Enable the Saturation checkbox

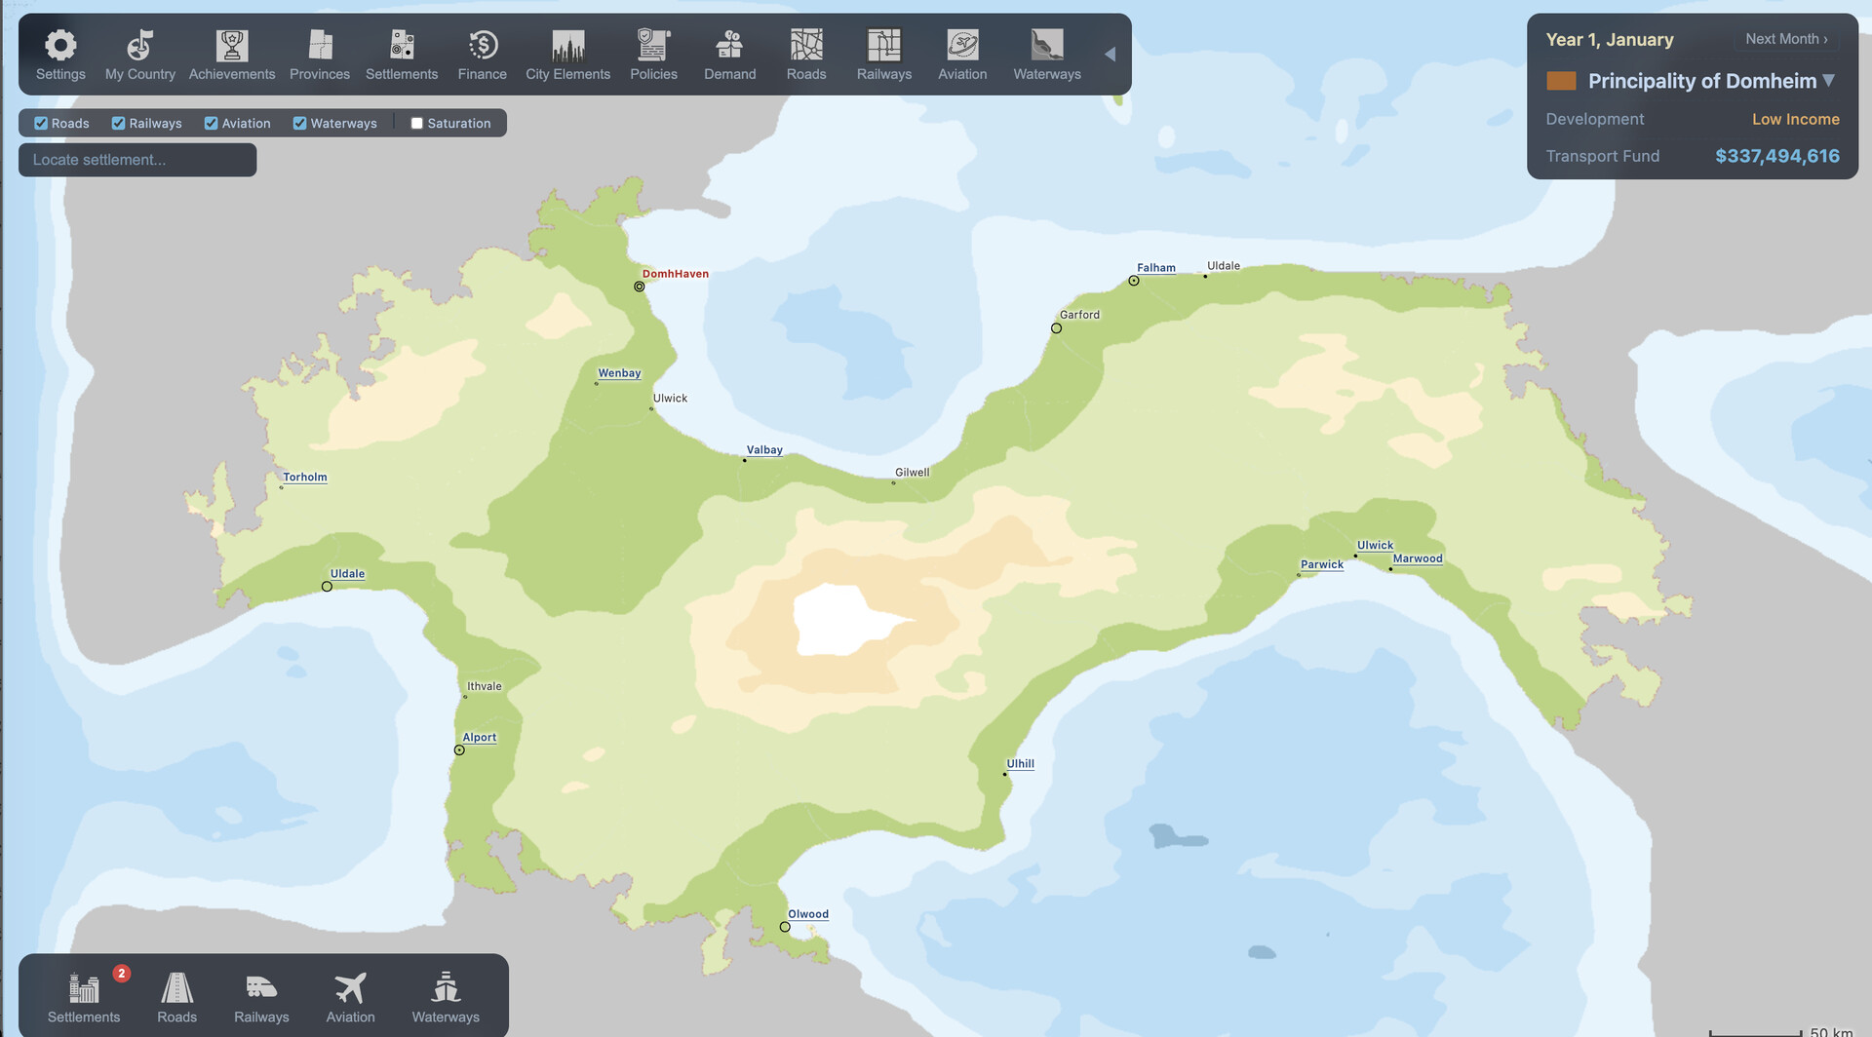[x=417, y=124]
